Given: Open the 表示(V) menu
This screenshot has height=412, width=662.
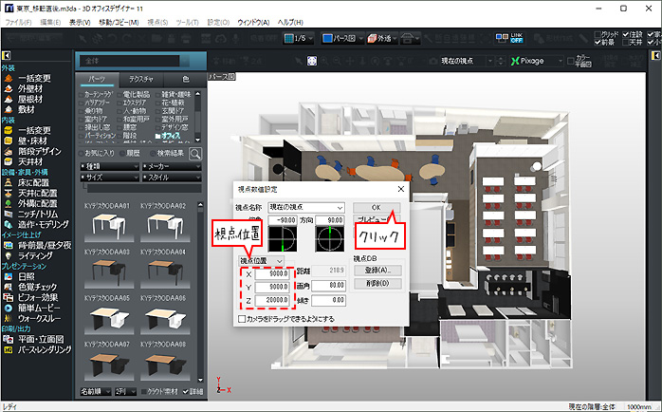Looking at the screenshot, I should point(81,21).
